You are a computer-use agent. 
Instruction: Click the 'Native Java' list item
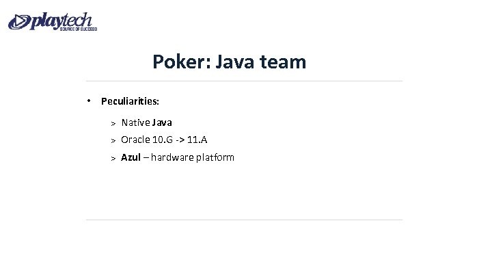click(x=146, y=122)
